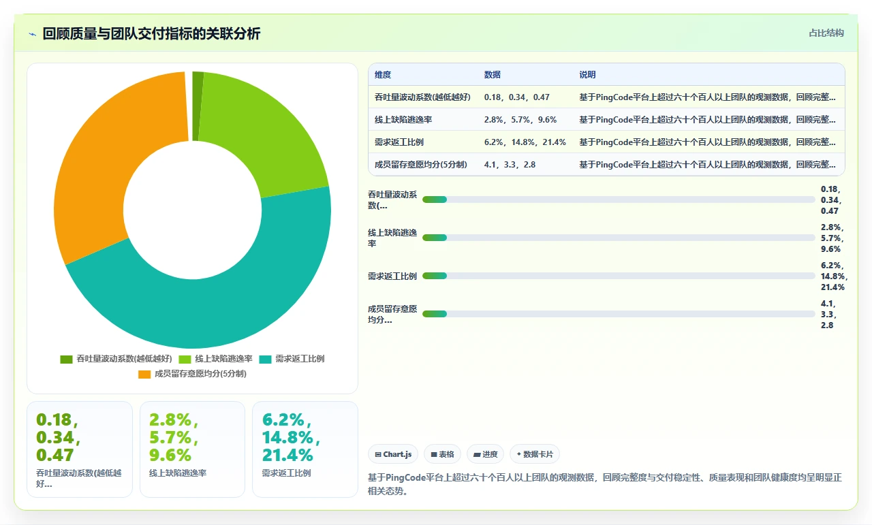Toggle light green 线上缺陷逃逸率 legend swatch
The width and height of the screenshot is (872, 525).
(x=185, y=359)
